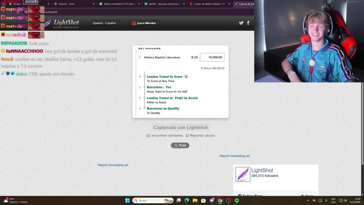The height and width of the screenshot is (205, 364).
Task: Click the Windows search box Buscar
Action: click(153, 200)
